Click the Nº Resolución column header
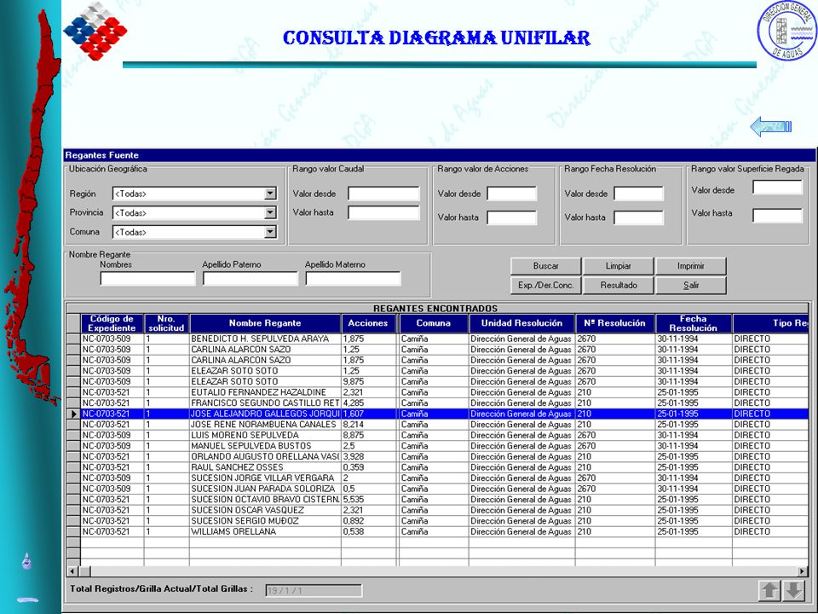Screen dimensions: 818x614 [x=615, y=323]
